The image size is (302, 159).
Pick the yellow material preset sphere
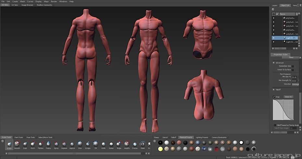pyautogui.click(x=160, y=149)
